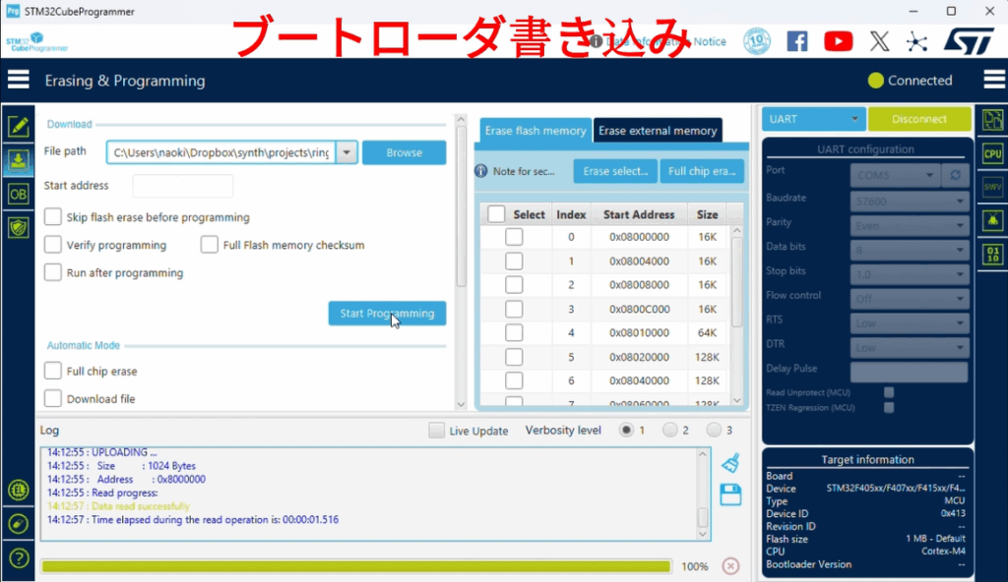Image resolution: width=1008 pixels, height=582 pixels.
Task: Open the DTR dropdown
Action: pyautogui.click(x=909, y=348)
